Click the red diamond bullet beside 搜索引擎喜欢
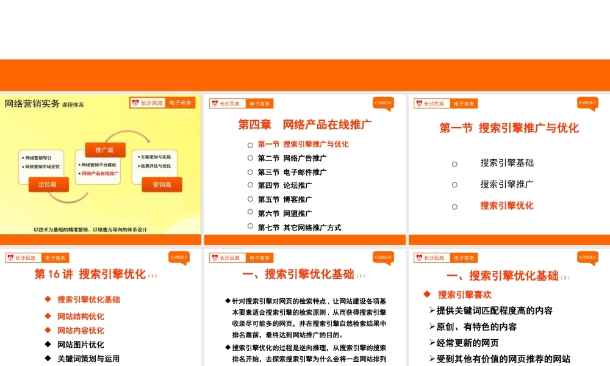Viewport: 610px width, 366px height. (427, 295)
